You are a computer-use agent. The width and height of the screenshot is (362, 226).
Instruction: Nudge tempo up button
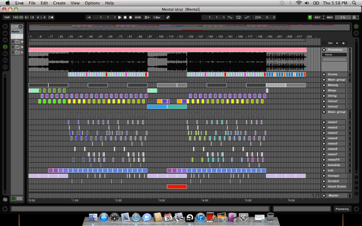coord(32,17)
